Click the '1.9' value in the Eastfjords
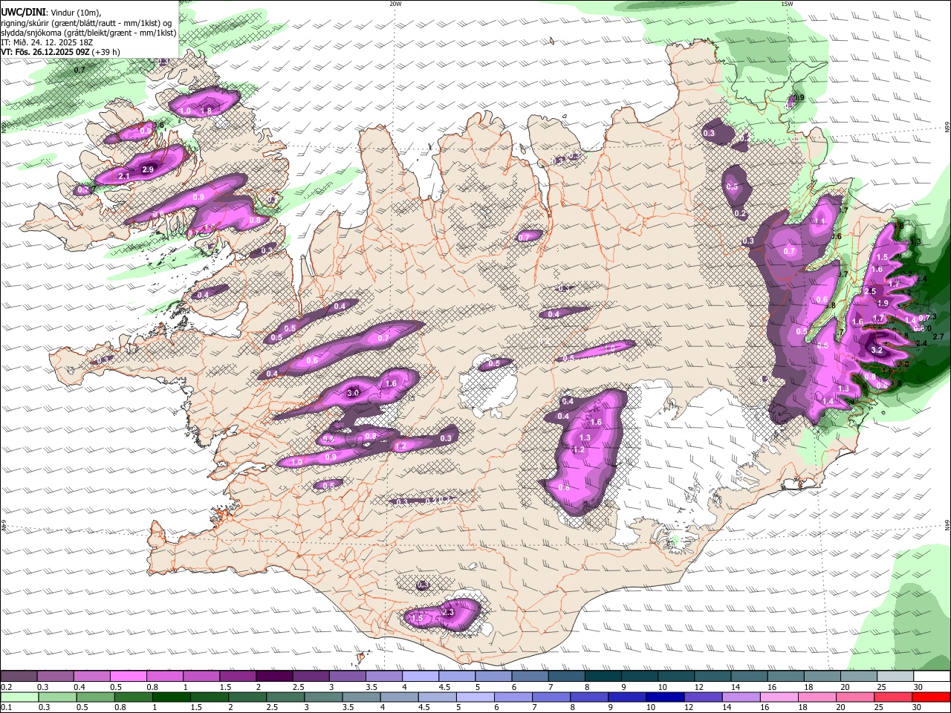 tap(883, 303)
